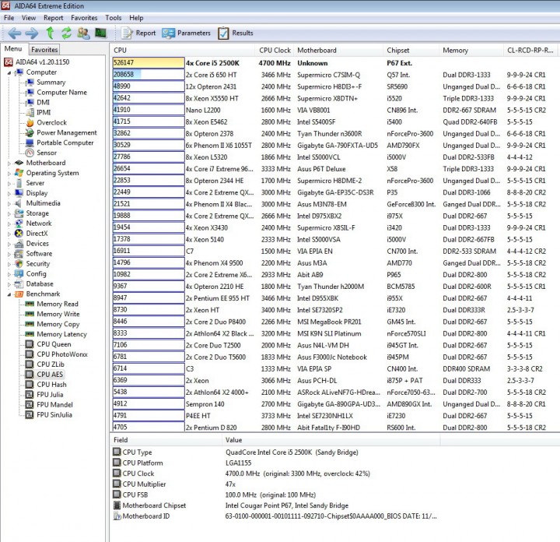Sort by the Chipset column header
This screenshot has height=542, width=560.
tap(411, 51)
